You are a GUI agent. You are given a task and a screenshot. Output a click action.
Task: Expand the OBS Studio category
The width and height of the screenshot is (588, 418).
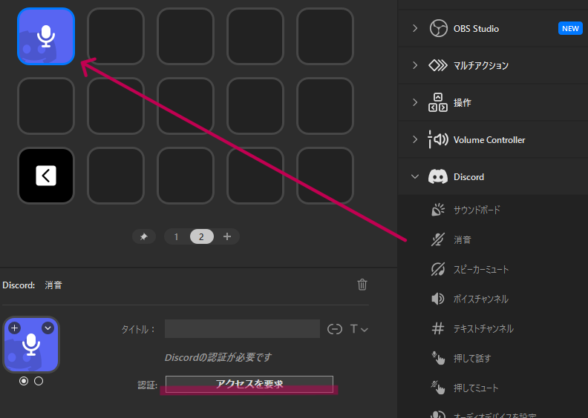tap(415, 28)
